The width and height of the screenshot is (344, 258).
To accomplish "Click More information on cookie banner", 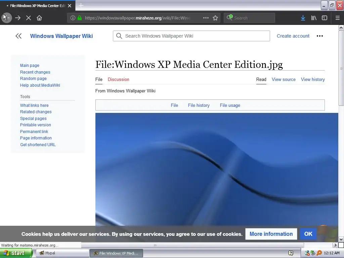I will 271,234.
